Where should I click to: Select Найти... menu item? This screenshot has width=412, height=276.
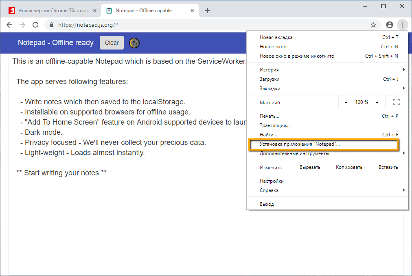(327, 135)
